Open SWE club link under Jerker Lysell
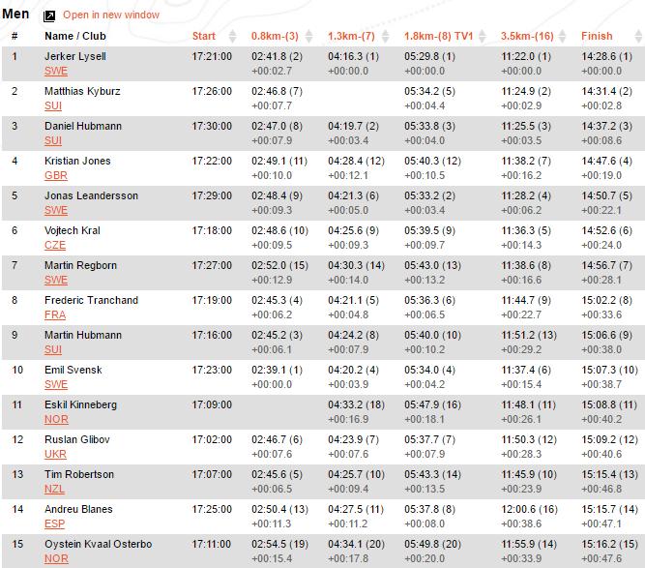 [56, 71]
